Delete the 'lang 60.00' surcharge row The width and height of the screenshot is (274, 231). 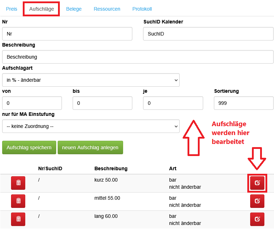pos(18,219)
